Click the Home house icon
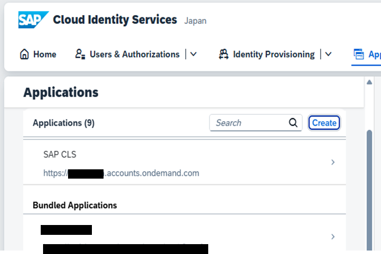Viewport: 381px width, 254px height. pyautogui.click(x=24, y=55)
